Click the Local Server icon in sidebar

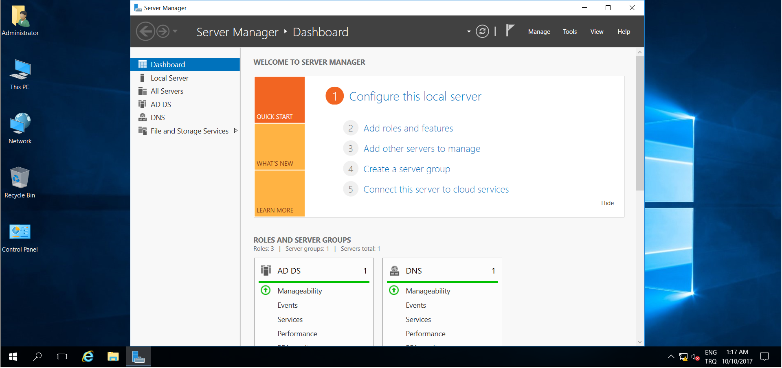coord(142,78)
